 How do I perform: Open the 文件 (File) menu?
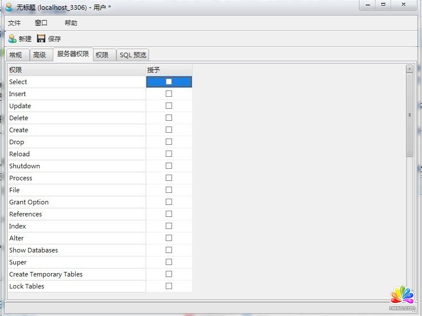coord(14,23)
